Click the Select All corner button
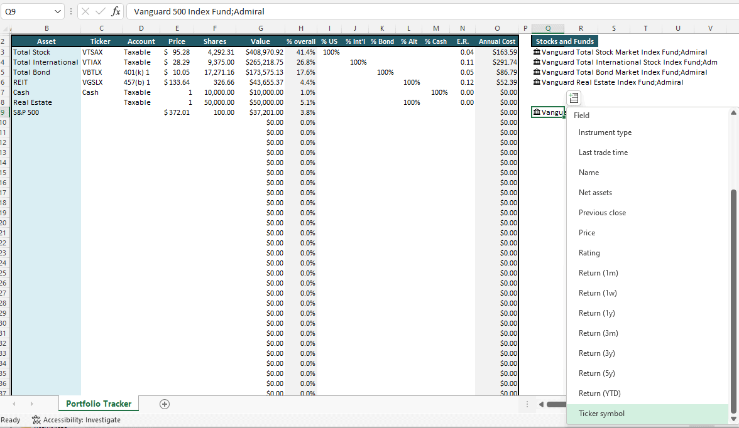 pos(5,28)
